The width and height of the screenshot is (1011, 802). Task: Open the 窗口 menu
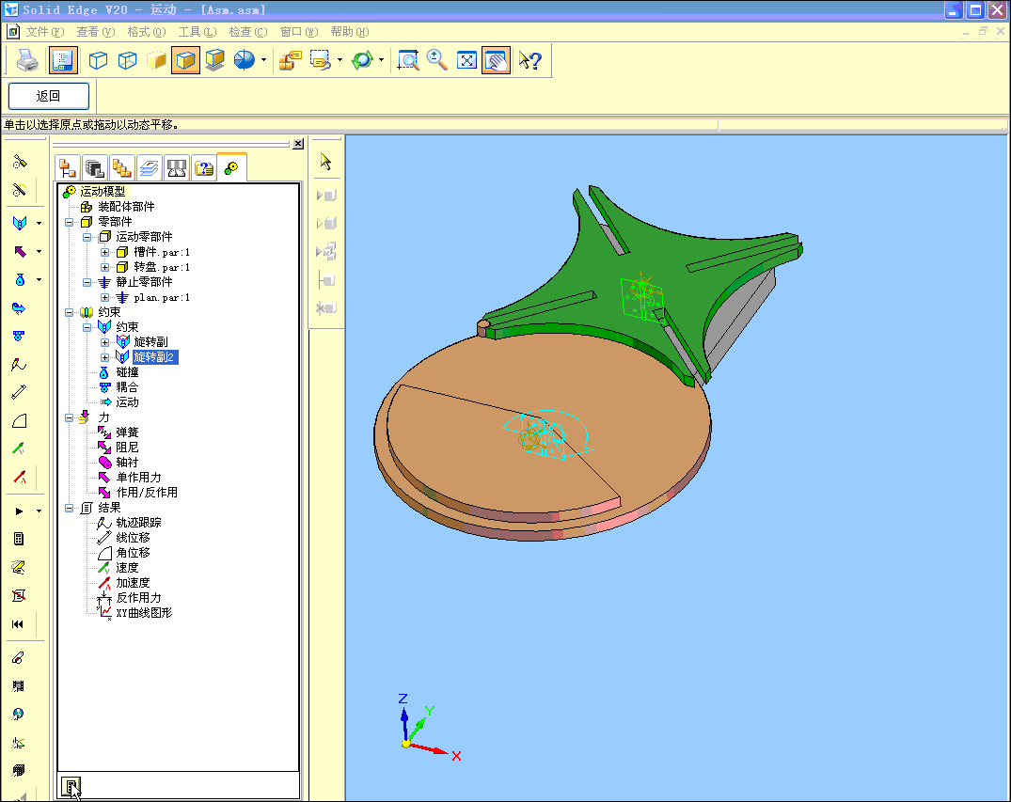[298, 32]
